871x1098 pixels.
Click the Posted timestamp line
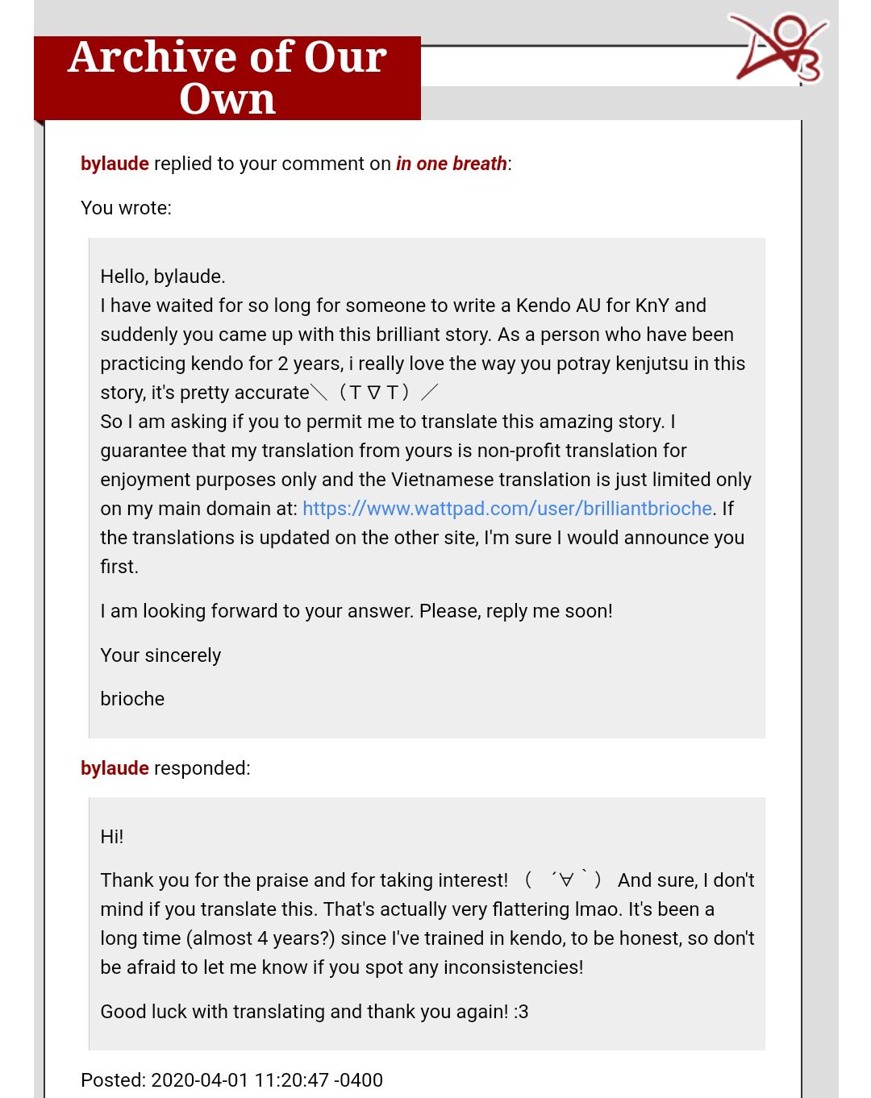[x=231, y=1080]
